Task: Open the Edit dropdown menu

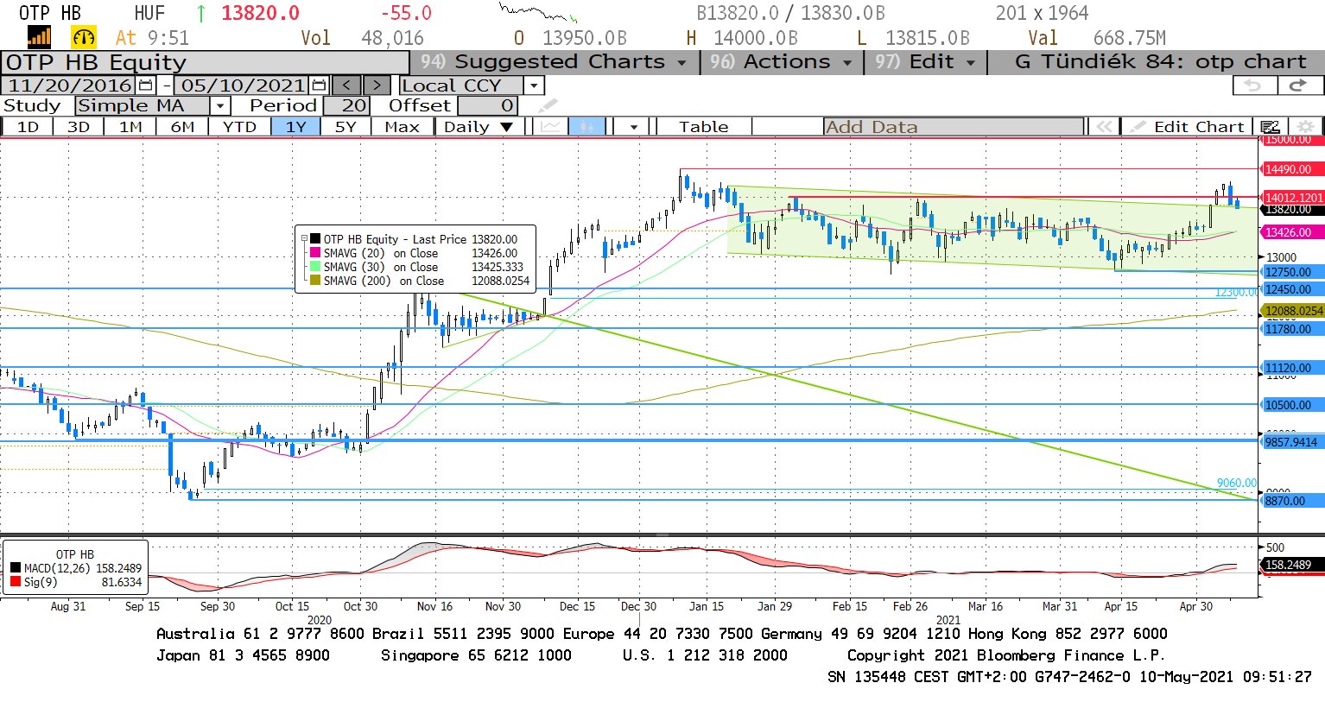Action: coord(925,62)
